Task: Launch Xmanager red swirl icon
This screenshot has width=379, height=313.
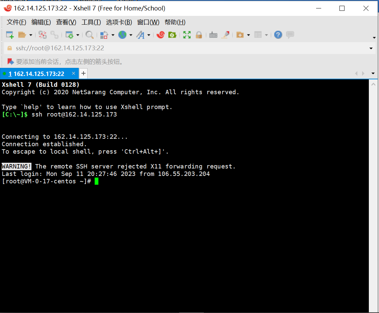Action: [x=161, y=35]
